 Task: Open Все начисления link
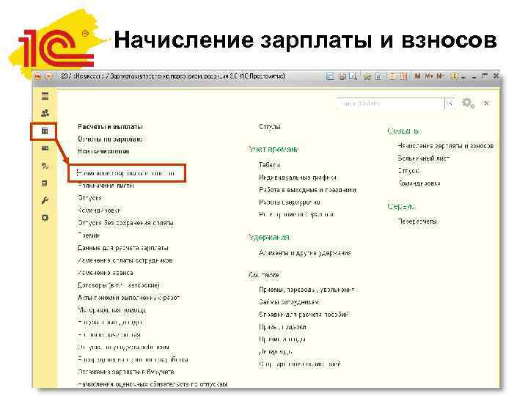(103, 152)
